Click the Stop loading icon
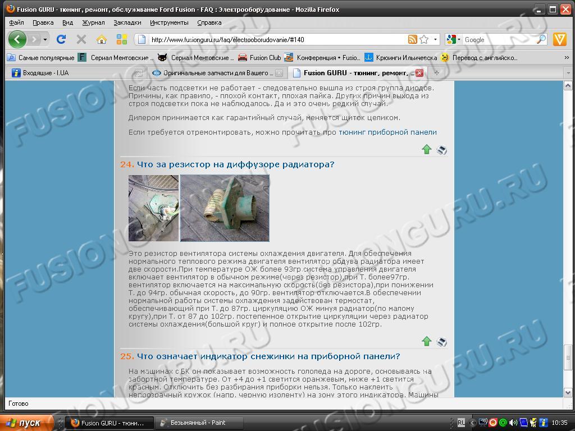Image resolution: width=575 pixels, height=431 pixels. tap(81, 39)
